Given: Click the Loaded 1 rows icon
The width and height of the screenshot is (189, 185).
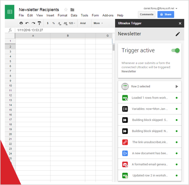Looking at the screenshot, I should click(x=125, y=98).
